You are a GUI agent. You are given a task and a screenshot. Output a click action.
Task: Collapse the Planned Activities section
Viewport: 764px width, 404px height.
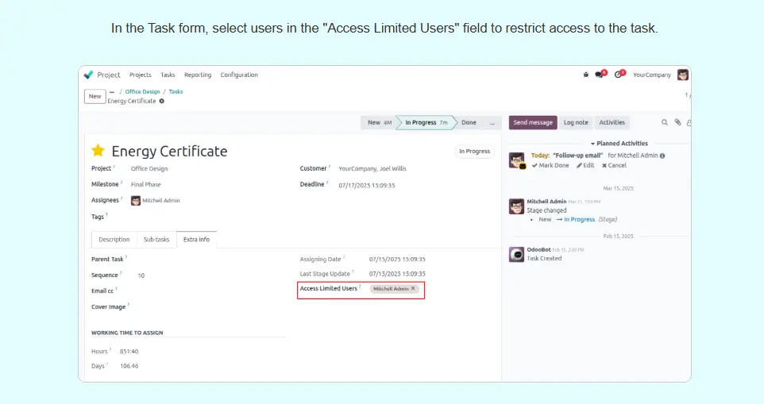coord(592,144)
